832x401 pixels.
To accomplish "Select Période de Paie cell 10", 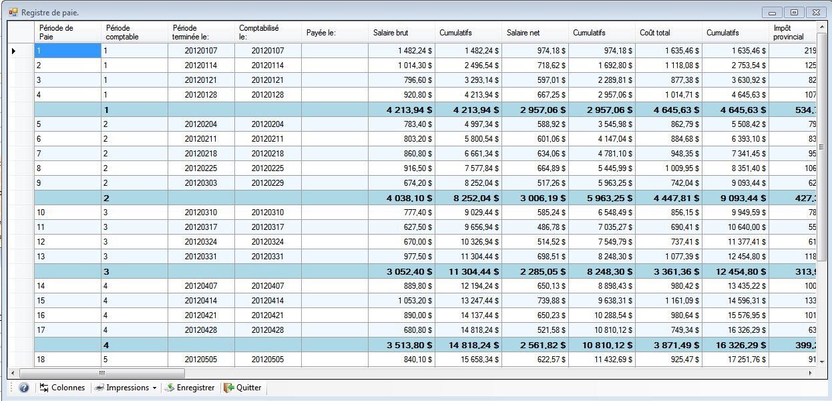I will (x=67, y=213).
